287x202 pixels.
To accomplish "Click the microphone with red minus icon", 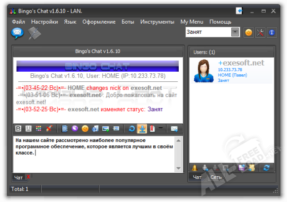I will pyautogui.click(x=216, y=168).
